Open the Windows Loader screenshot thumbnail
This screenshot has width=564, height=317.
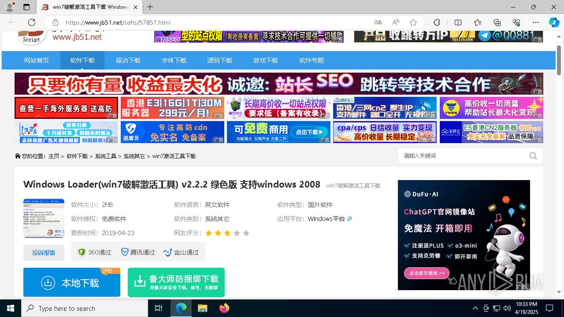[44, 218]
